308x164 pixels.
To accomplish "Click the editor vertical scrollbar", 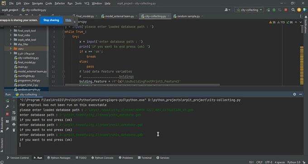I will 302,29.
